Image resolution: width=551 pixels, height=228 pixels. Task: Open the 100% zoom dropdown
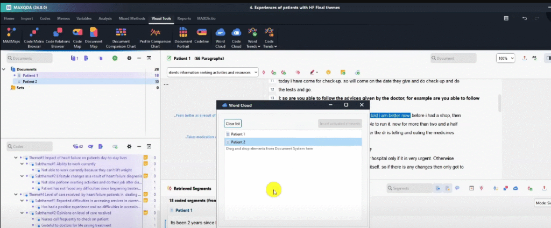(505, 58)
